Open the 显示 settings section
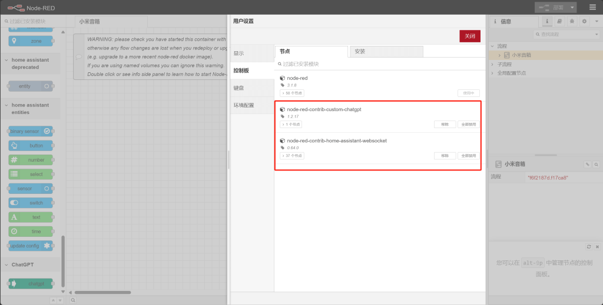Viewport: 603px width, 305px height. 252,53
